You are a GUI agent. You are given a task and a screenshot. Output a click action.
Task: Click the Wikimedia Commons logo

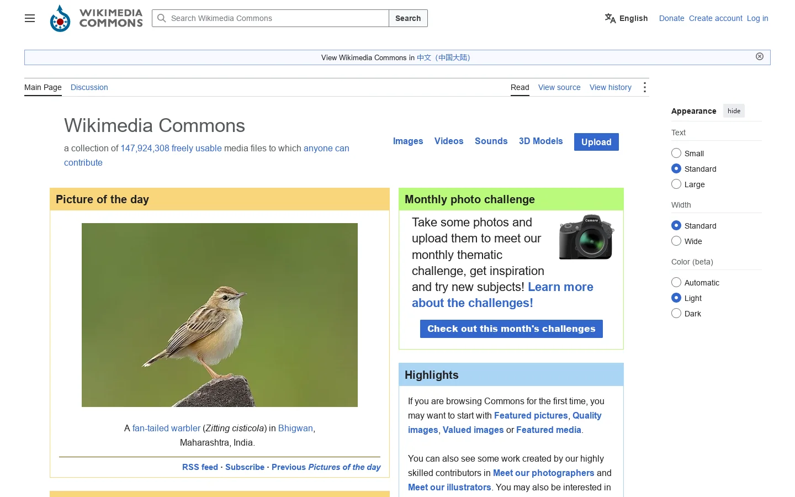coord(96,18)
